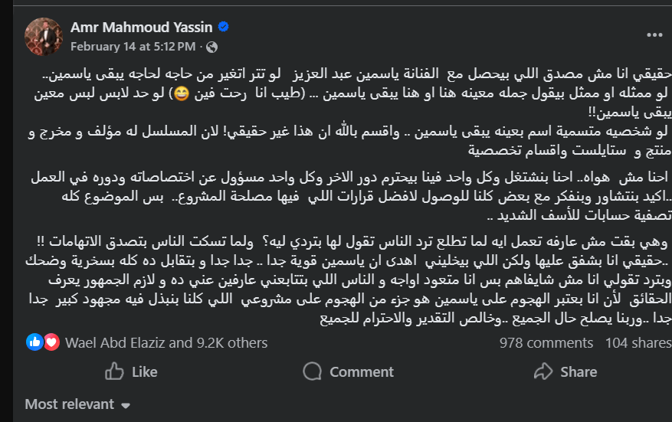This screenshot has width=672, height=422.
Task: Click the blue Like reaction icon
Action: pyautogui.click(x=35, y=342)
